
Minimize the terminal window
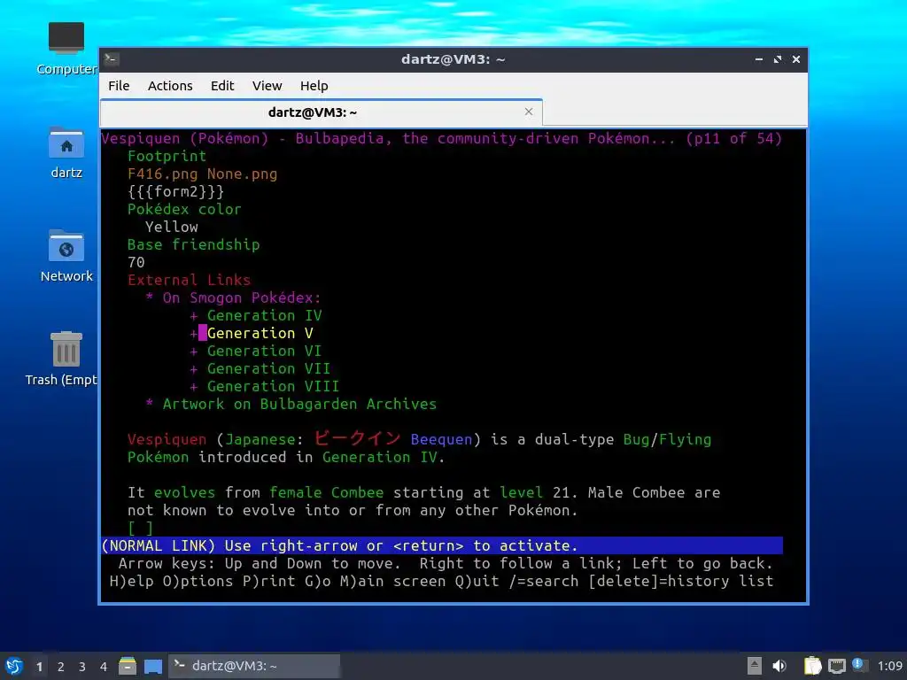click(759, 59)
